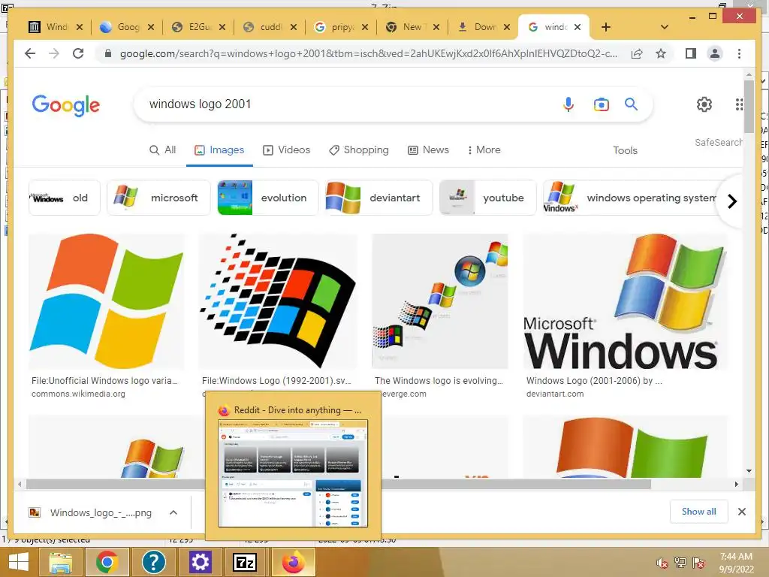Image resolution: width=769 pixels, height=577 pixels.
Task: Open the search Tools button
Action: (x=625, y=150)
